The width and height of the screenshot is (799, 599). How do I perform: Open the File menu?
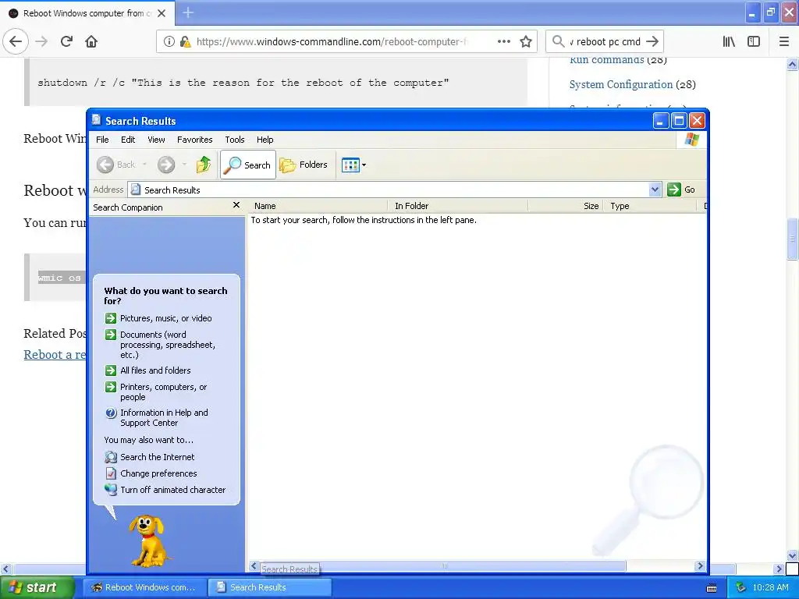pyautogui.click(x=102, y=140)
